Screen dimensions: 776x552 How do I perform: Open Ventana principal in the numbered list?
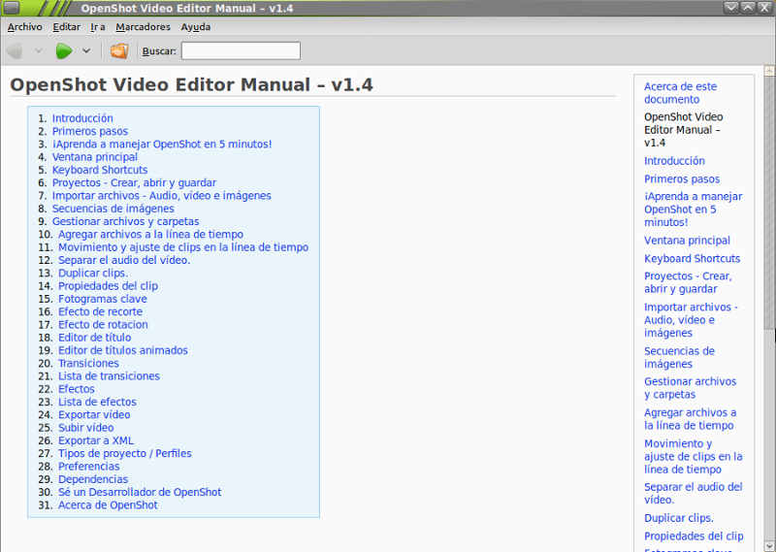[x=95, y=157]
